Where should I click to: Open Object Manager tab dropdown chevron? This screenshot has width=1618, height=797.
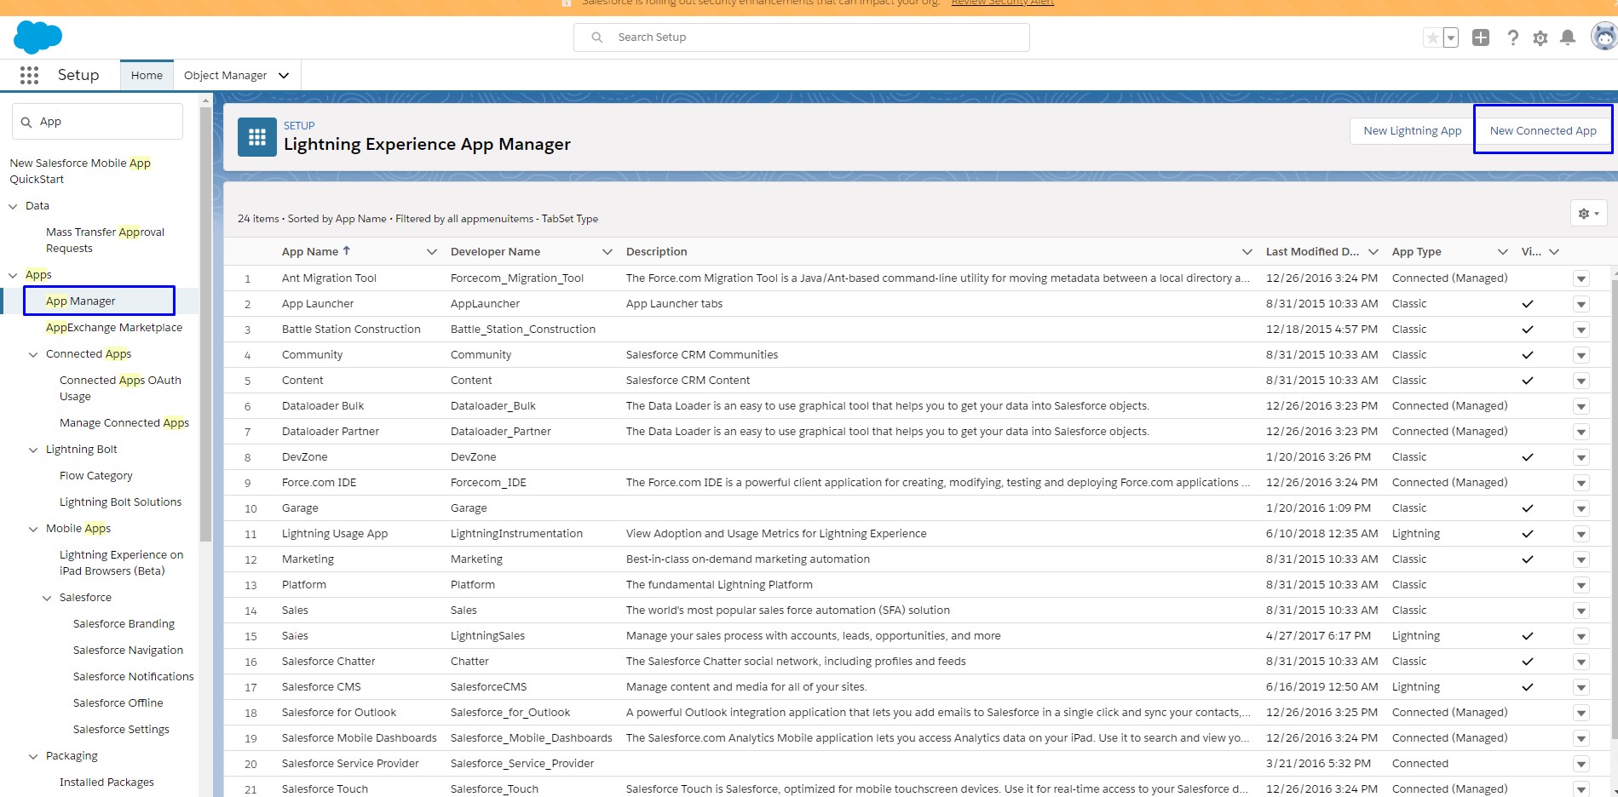point(284,76)
